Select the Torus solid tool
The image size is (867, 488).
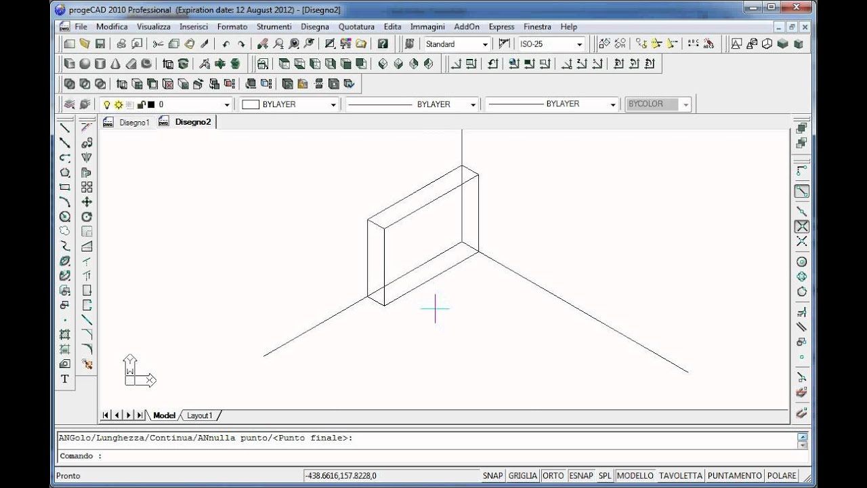click(x=147, y=64)
